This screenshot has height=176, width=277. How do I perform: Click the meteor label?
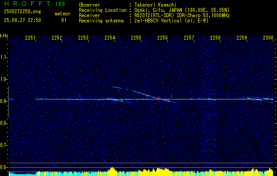pos(63,14)
